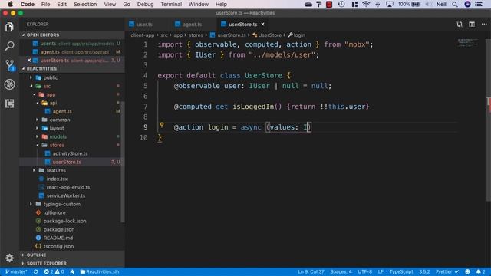The width and height of the screenshot is (491, 276).
Task: Click the LF line ending indicator
Action: coord(381,271)
